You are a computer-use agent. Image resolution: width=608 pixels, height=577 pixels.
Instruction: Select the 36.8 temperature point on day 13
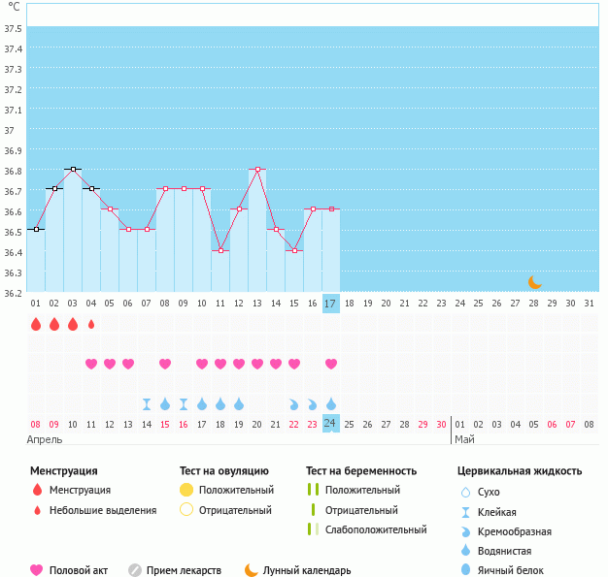257,169
